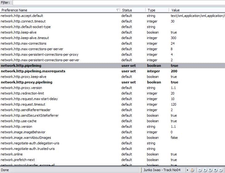Click value 120 of request.timeout
The image size is (225, 173).
[174, 104]
